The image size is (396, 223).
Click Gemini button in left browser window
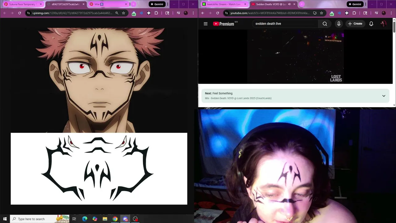coord(157,4)
